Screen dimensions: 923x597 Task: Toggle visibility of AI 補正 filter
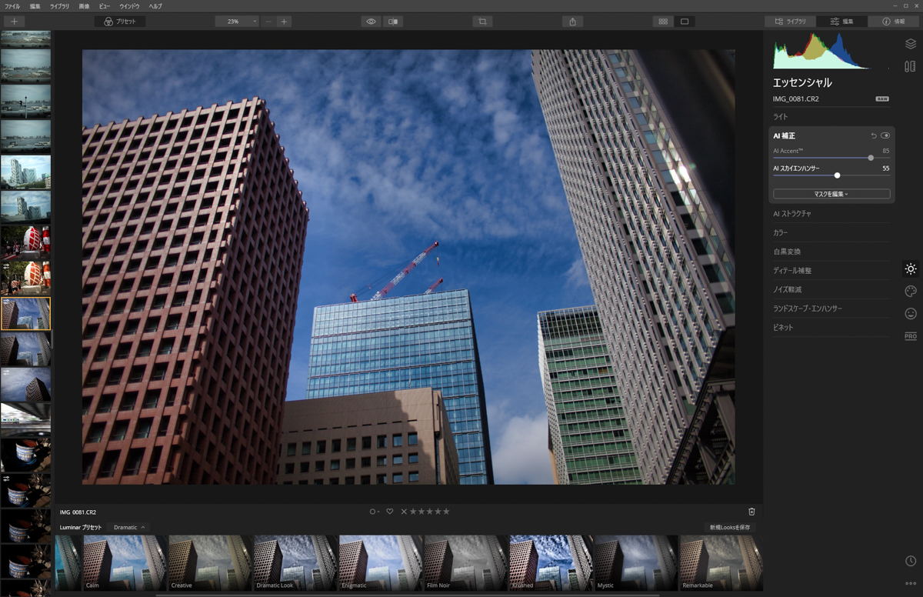[x=885, y=135]
